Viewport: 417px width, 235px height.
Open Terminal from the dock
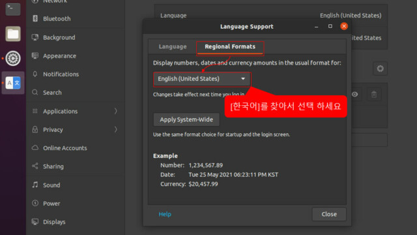click(13, 8)
